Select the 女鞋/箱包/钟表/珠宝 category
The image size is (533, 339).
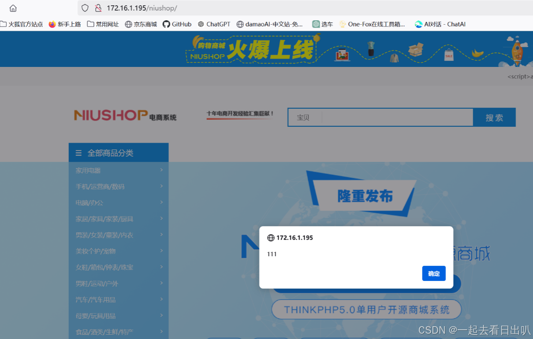[104, 267]
